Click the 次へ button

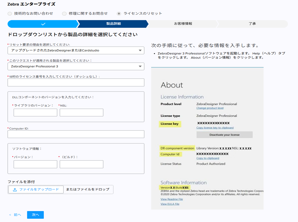(35, 215)
